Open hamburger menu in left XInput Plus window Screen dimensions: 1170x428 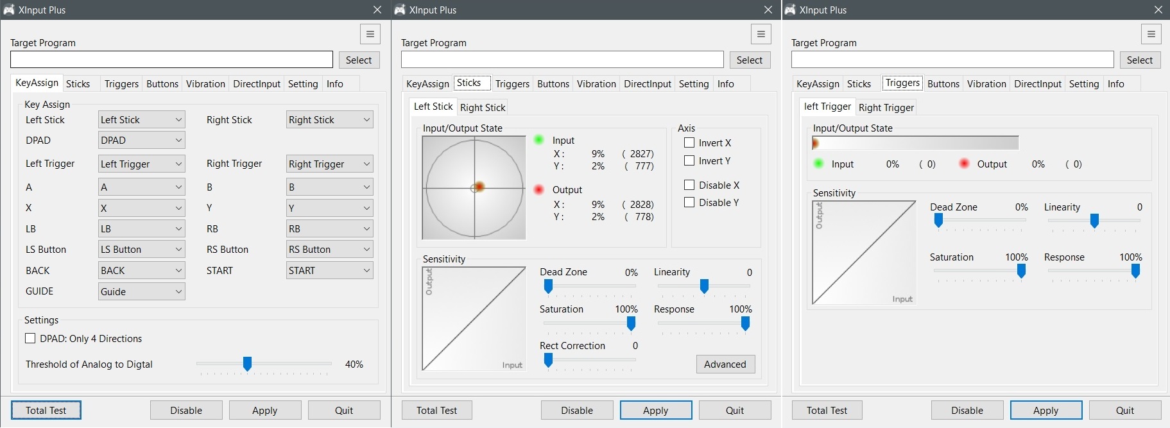[370, 34]
